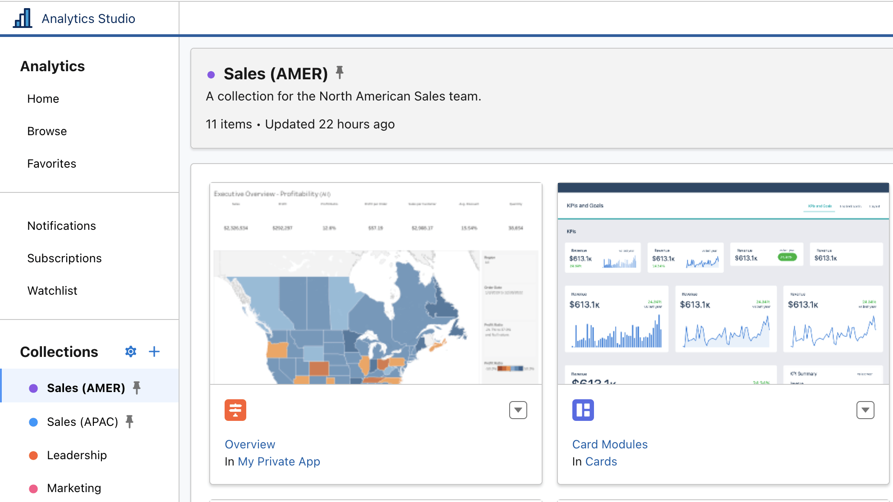Click the purple swatch next to Sales (AMER) title
Viewport: 893px width, 502px height.
(212, 74)
